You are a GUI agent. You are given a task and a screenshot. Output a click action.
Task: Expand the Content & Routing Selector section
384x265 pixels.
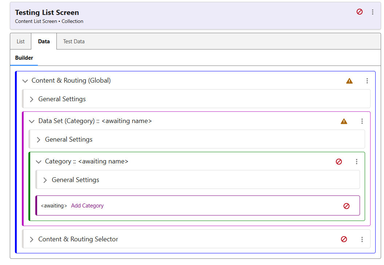[x=32, y=239]
